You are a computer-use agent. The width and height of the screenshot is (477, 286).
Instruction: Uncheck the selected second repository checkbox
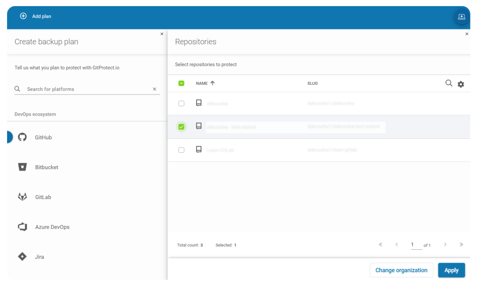point(181,126)
